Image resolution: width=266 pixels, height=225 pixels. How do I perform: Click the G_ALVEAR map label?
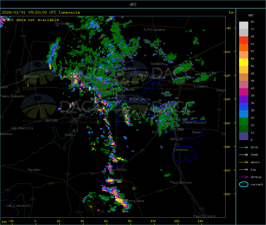(177, 130)
